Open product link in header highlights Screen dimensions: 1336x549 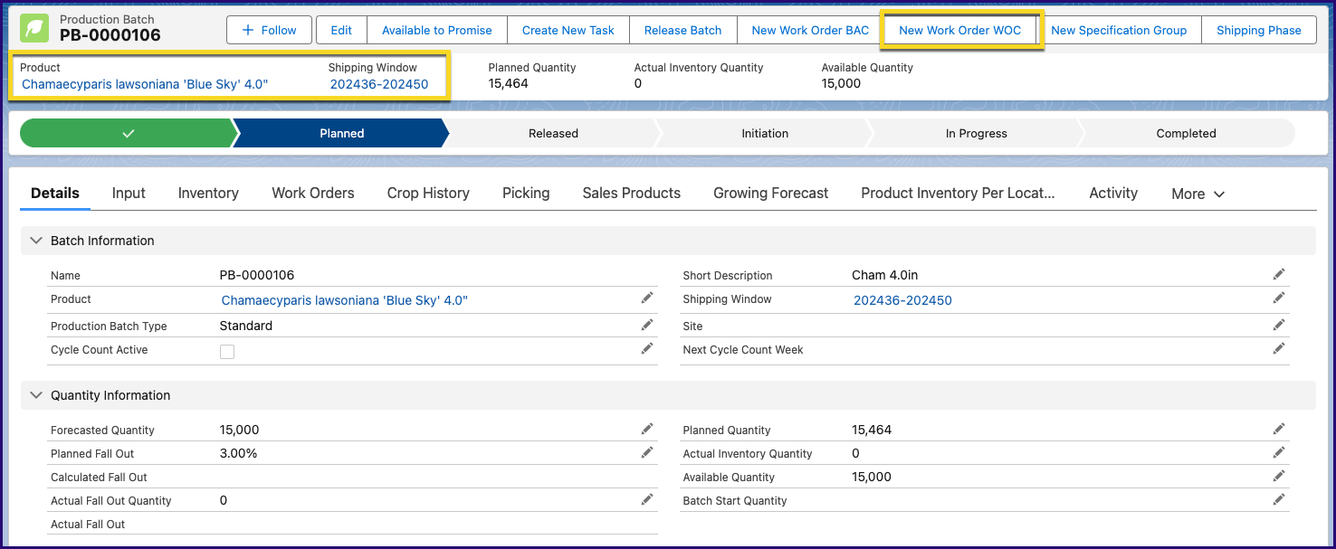coord(145,84)
